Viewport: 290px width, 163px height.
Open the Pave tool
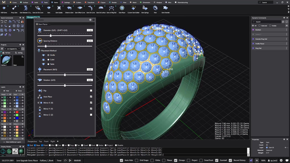point(155,8)
